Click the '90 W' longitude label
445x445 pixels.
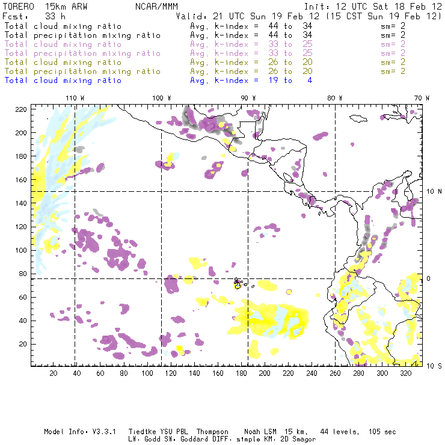click(x=248, y=98)
